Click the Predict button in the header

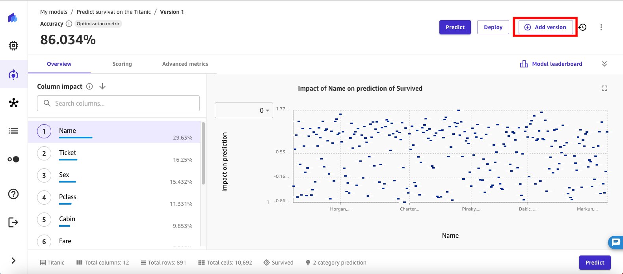(455, 27)
